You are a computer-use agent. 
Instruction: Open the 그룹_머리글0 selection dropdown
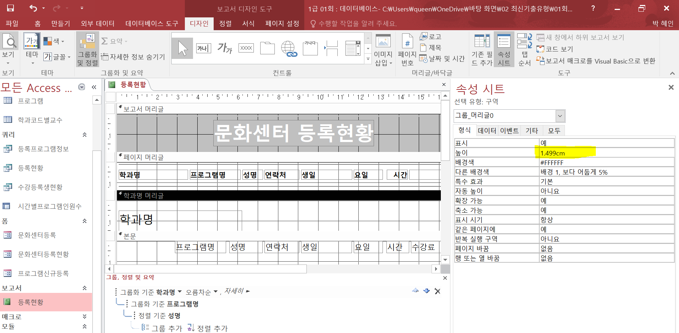pos(560,116)
